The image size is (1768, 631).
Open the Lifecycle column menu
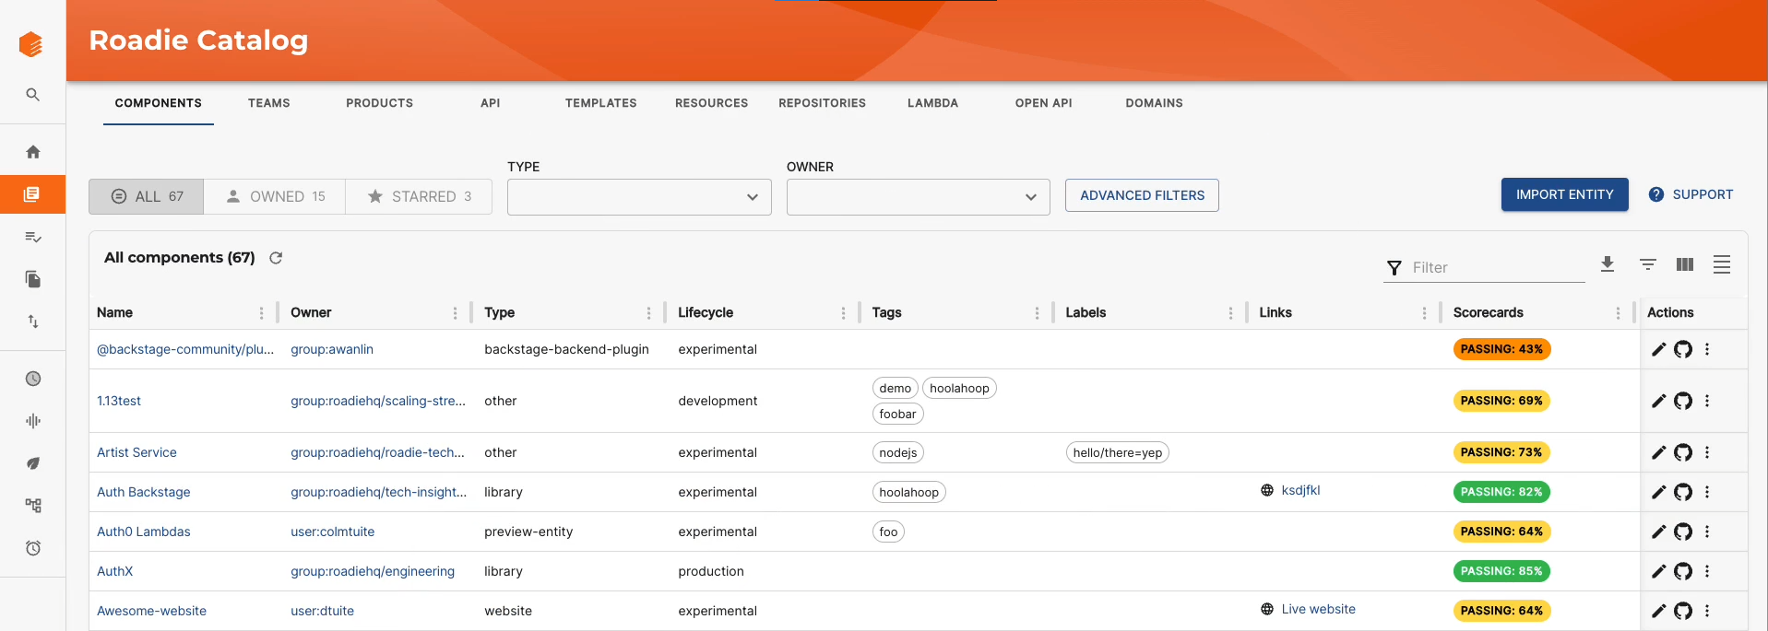844,313
